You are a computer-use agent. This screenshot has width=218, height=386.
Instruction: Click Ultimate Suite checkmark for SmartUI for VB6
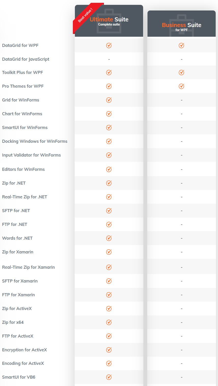tap(109, 377)
